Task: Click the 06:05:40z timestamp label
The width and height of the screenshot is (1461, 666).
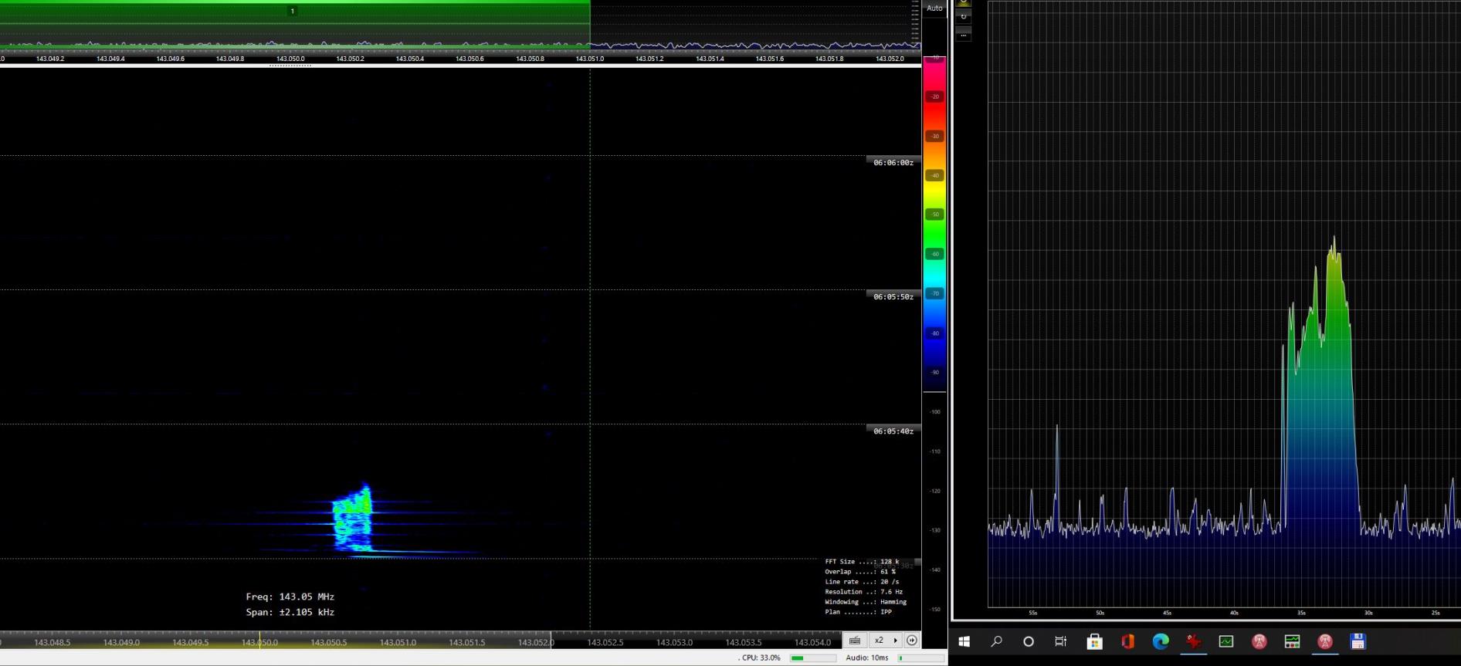Action: (893, 431)
